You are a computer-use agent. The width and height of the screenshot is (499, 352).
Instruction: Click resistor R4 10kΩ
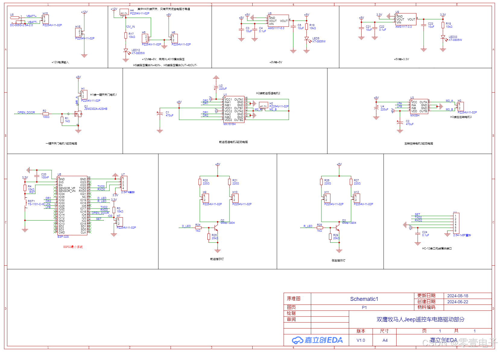coord(25,188)
